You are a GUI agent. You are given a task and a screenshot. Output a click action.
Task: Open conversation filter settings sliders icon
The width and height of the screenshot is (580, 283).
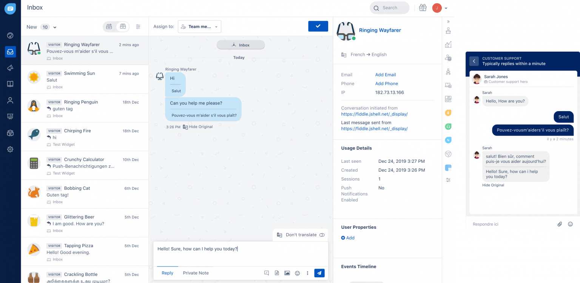click(x=138, y=27)
